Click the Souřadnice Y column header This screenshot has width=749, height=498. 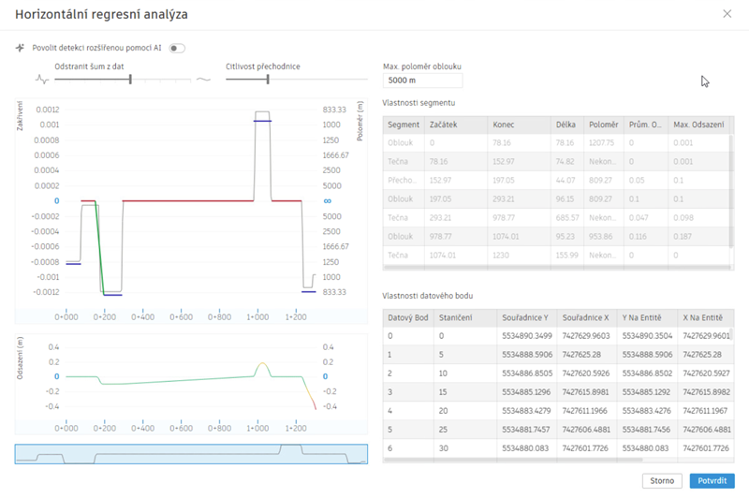tap(527, 317)
